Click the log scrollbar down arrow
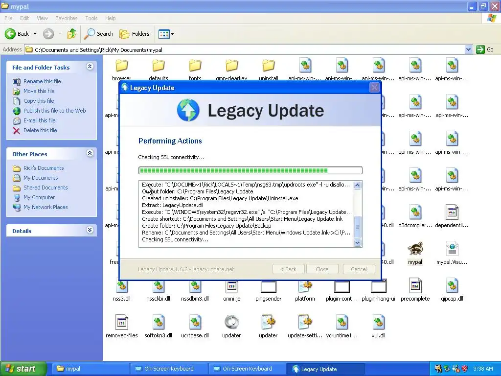501x376 pixels. pyautogui.click(x=357, y=243)
